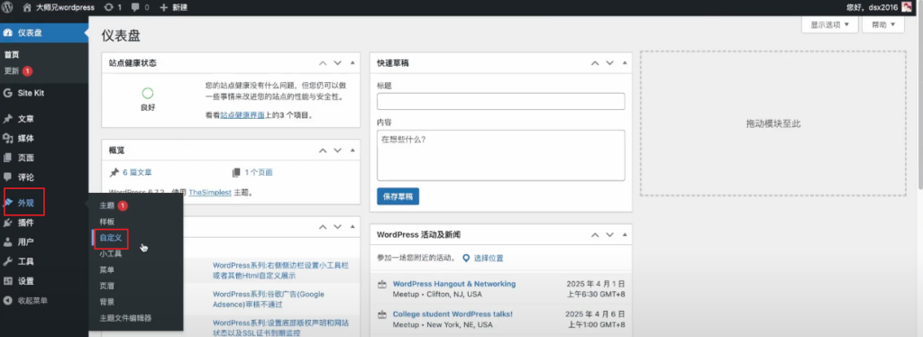Screen dimensions: 923x337
Task: Open post about 谷歌广告 Google Adsence
Action: click(269, 299)
